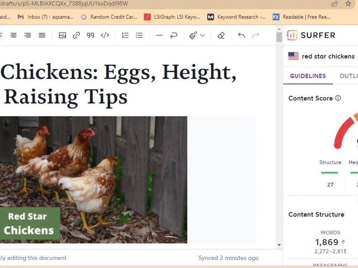The width and height of the screenshot is (358, 268).
Task: Click the article title heading
Action: 118,85
